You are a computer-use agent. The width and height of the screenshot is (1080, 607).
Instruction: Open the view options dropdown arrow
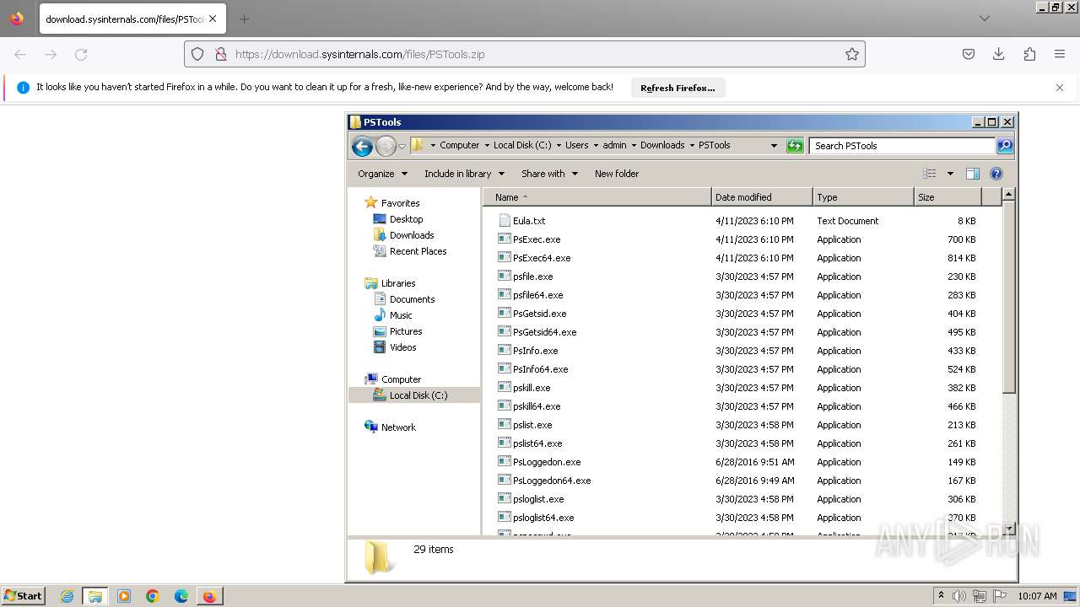tap(950, 174)
